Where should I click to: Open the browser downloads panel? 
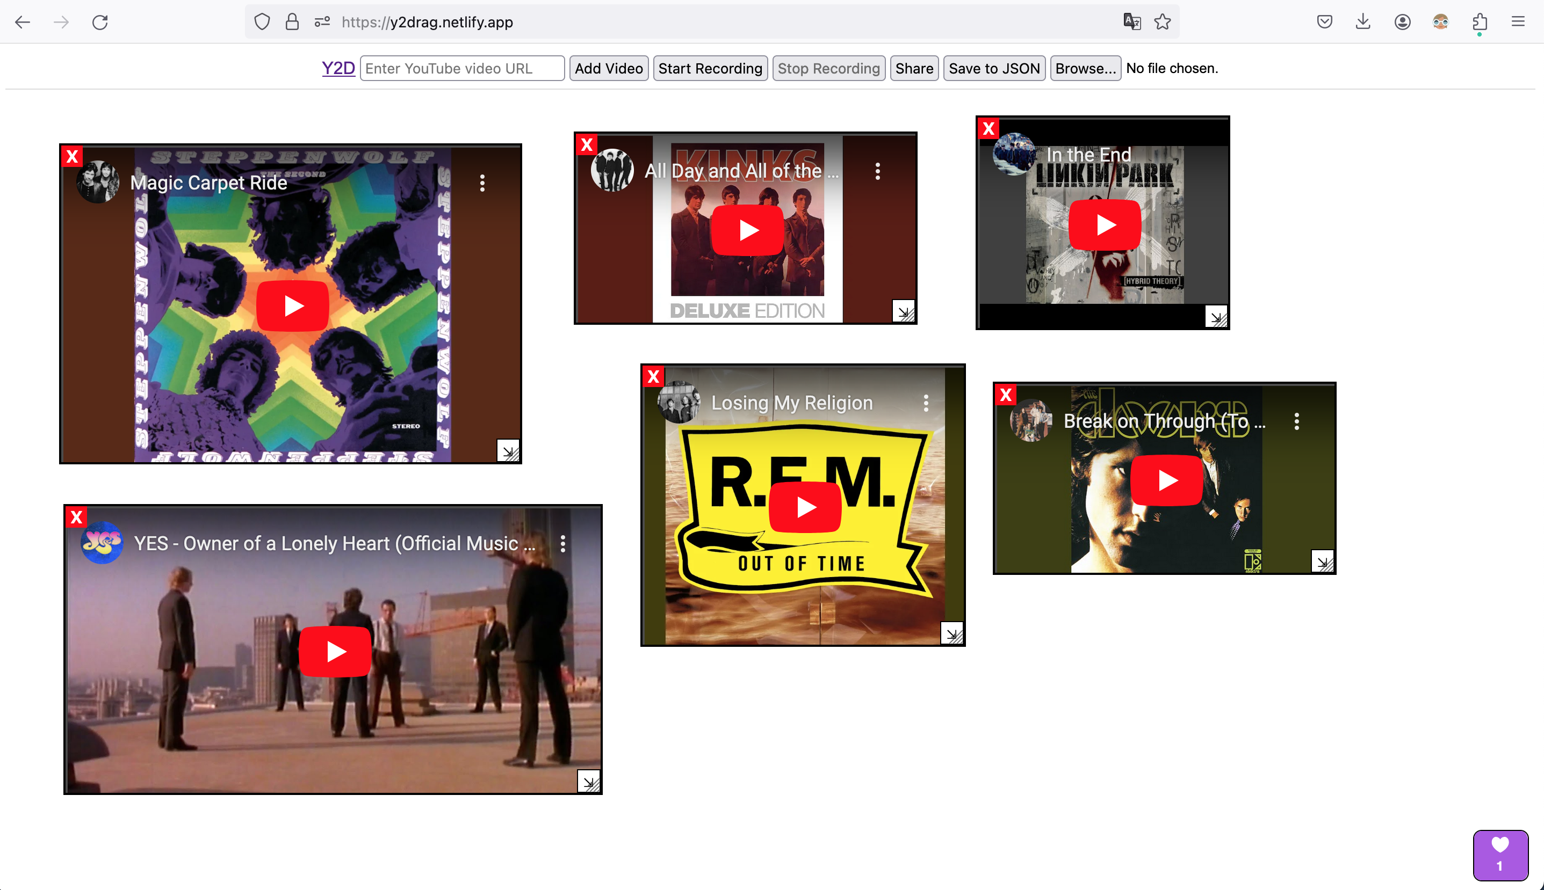[x=1363, y=22]
